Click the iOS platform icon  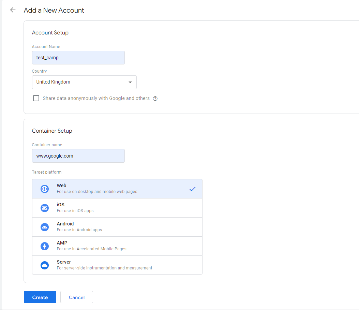coord(45,208)
